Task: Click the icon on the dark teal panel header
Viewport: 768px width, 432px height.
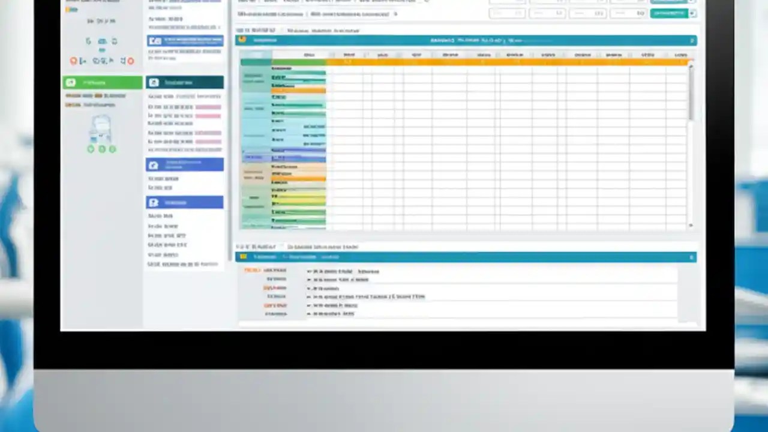Action: coord(153,82)
